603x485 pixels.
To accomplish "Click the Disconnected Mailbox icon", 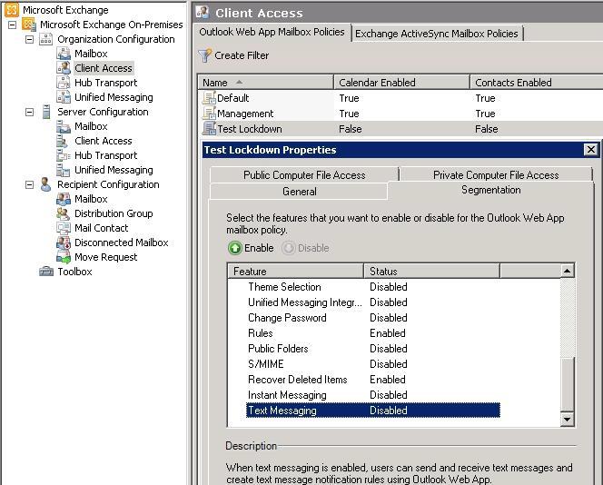I will 64,242.
